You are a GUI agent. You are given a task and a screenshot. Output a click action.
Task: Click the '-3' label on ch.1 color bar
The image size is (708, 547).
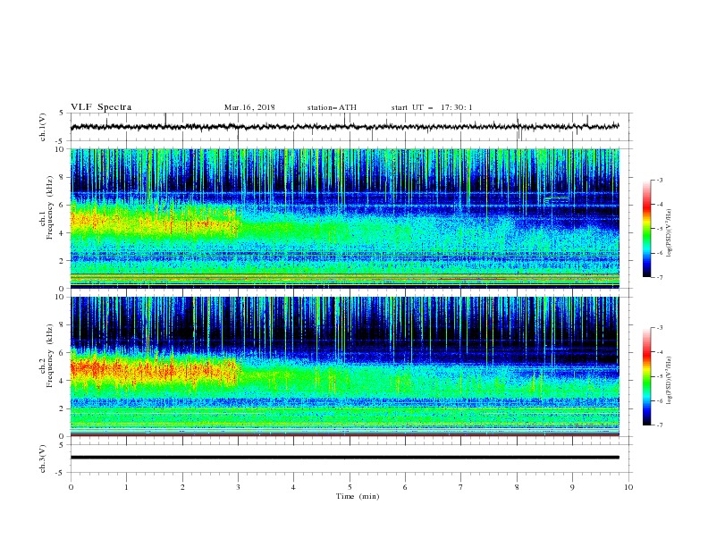click(x=659, y=180)
